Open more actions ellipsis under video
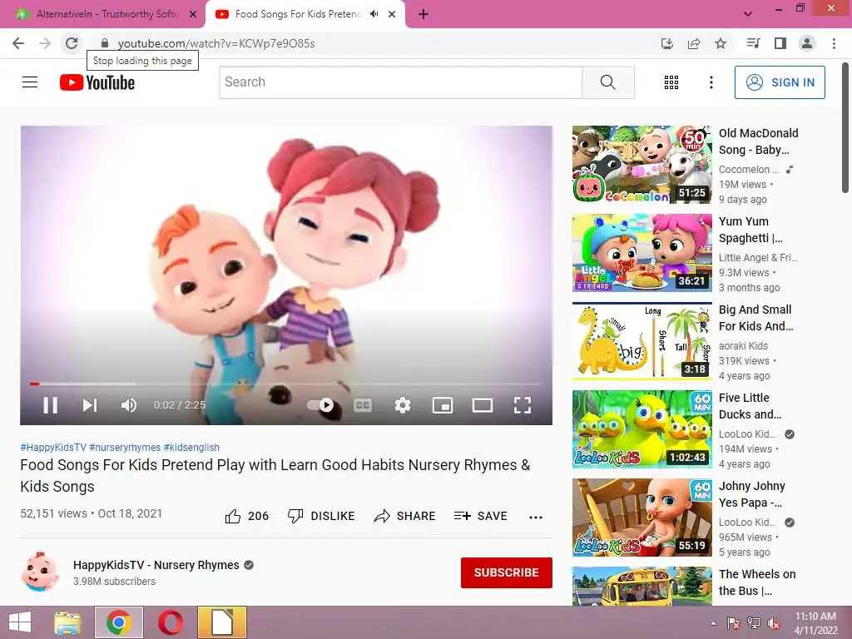 coord(536,517)
